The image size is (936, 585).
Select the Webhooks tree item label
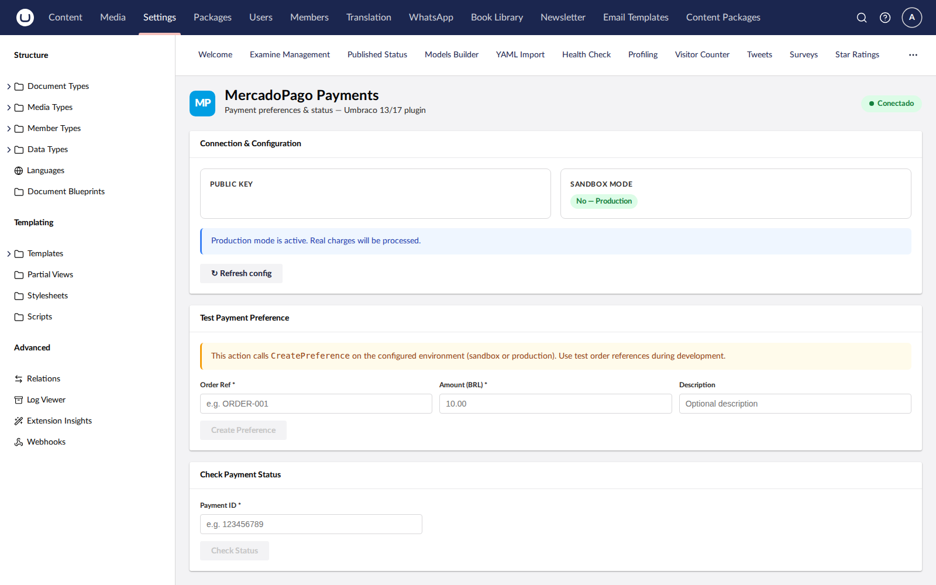46,442
